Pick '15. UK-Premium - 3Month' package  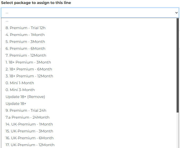click(29, 131)
